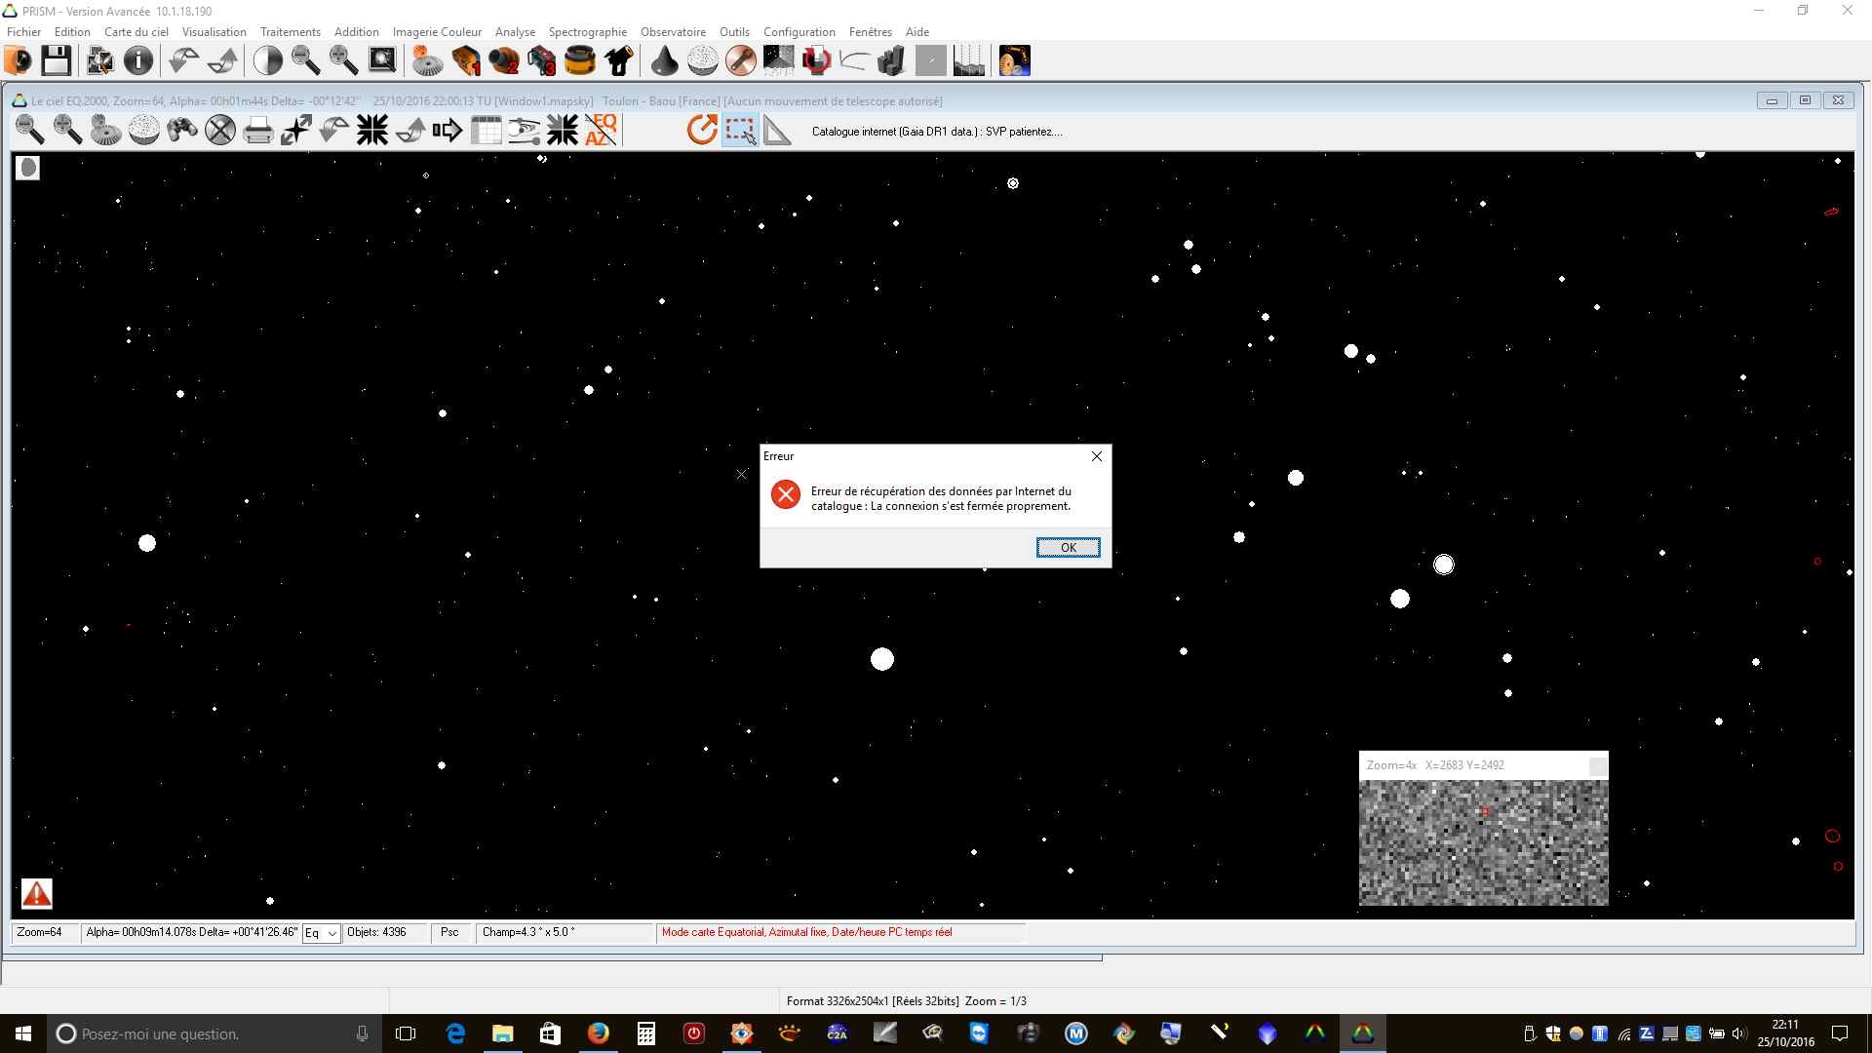Toggle the EQ/AZ coordinate mode icon
The height and width of the screenshot is (1053, 1872).
pos(602,130)
